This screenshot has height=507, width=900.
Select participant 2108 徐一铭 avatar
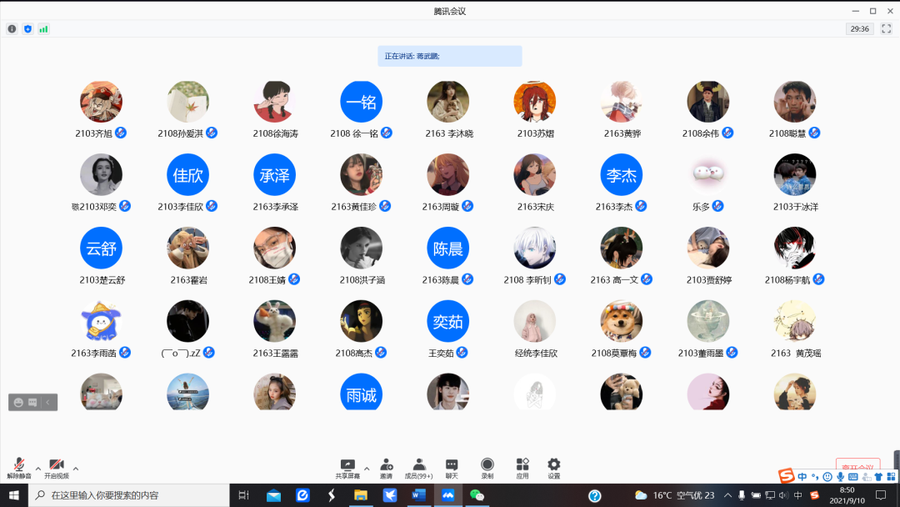tap(361, 102)
